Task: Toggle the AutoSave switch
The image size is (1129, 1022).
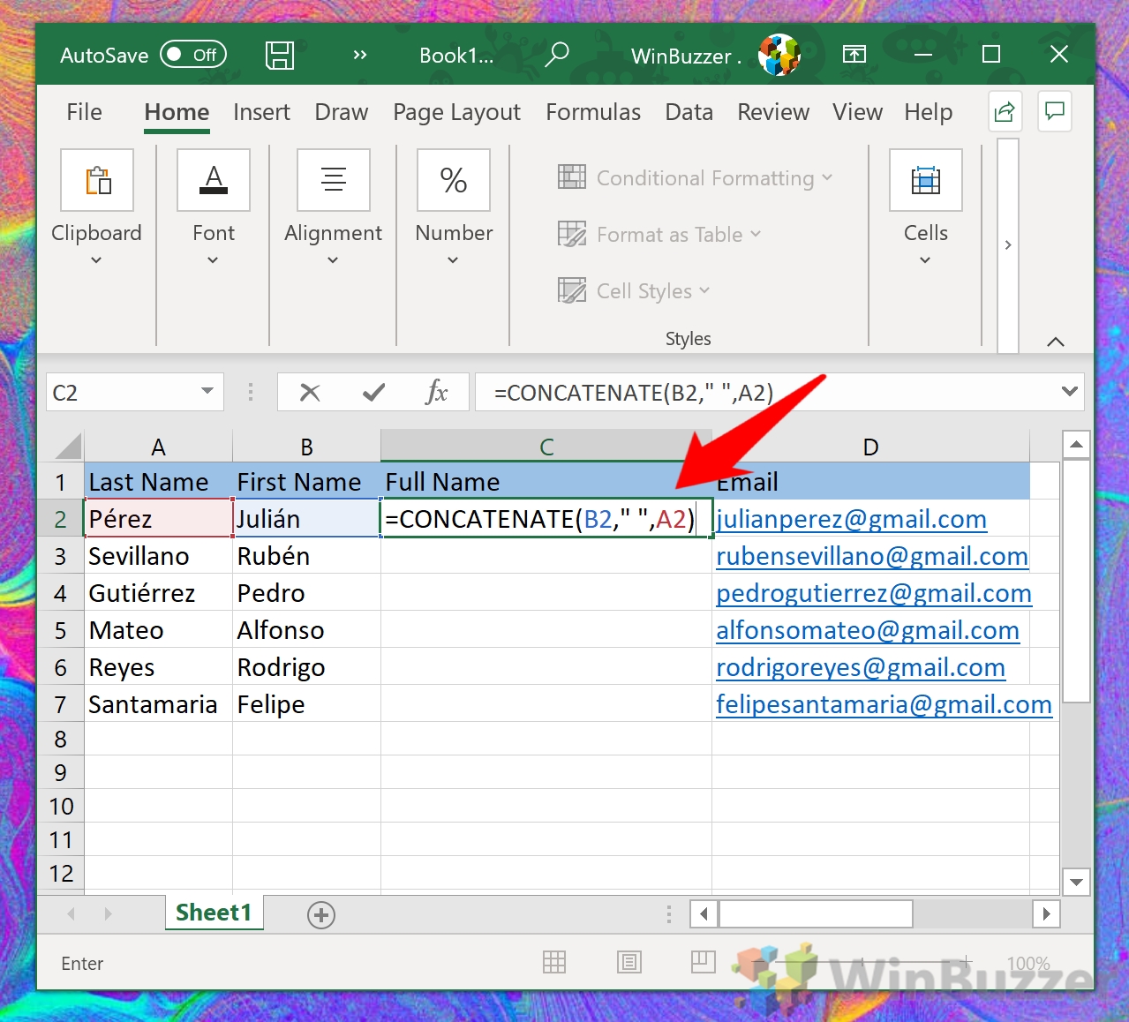Action: [x=193, y=55]
